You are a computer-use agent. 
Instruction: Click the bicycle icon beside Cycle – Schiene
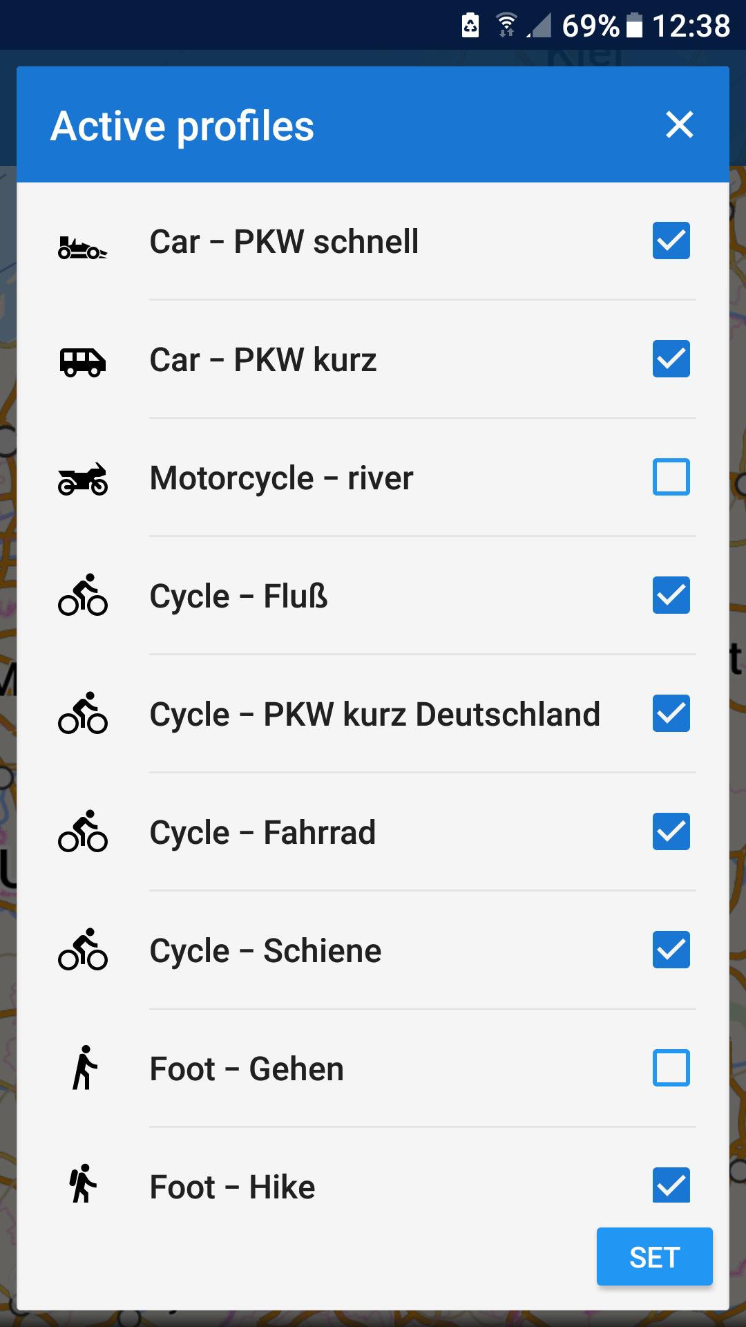click(83, 950)
